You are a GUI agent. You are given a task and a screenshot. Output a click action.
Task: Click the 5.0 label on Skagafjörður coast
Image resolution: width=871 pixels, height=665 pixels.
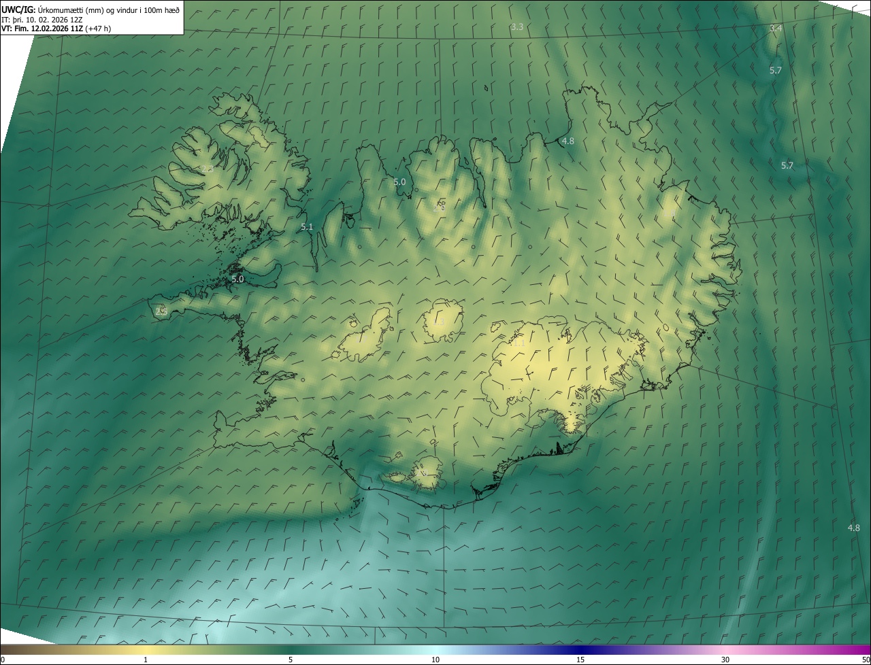point(399,182)
